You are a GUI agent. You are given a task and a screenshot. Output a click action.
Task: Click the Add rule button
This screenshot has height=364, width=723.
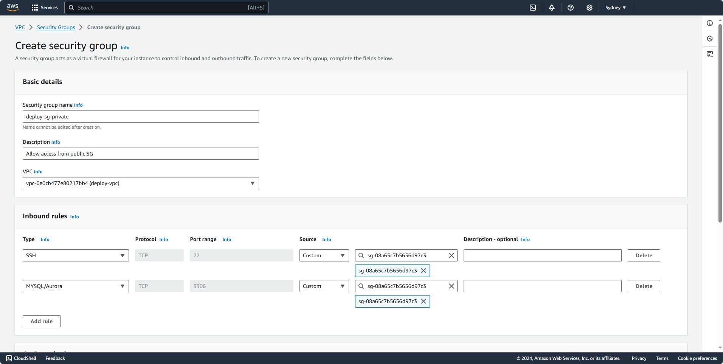42,321
